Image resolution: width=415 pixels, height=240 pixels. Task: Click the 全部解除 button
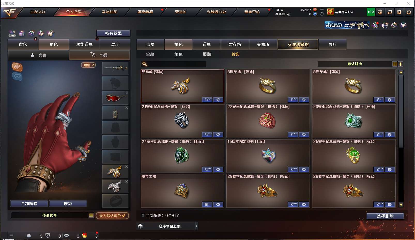(29, 204)
